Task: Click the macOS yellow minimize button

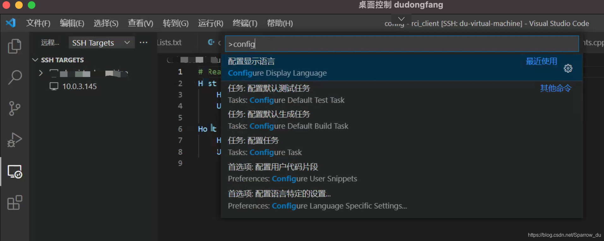Action: click(19, 5)
